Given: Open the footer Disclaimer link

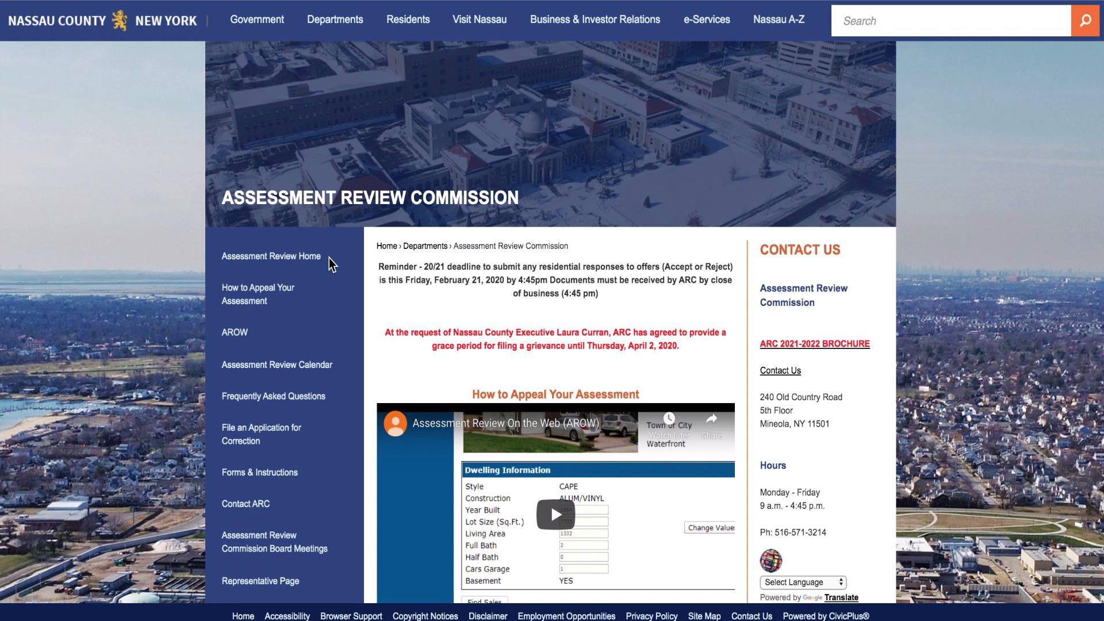Looking at the screenshot, I should click(x=488, y=616).
